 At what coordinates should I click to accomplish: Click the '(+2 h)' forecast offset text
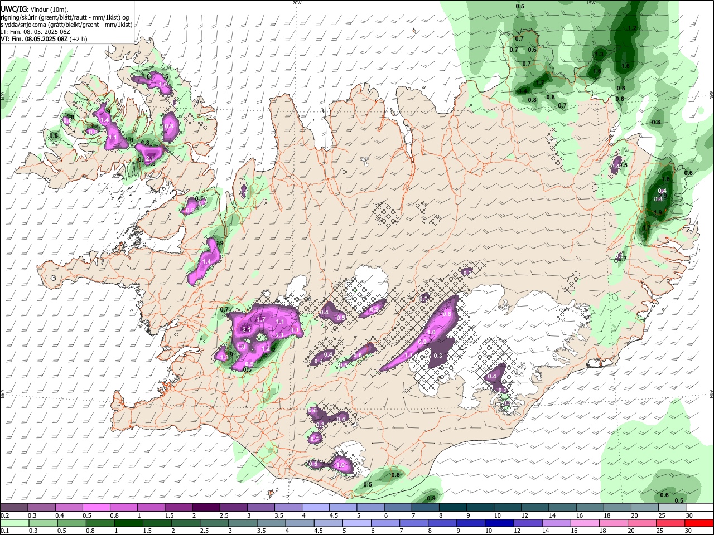pyautogui.click(x=79, y=39)
